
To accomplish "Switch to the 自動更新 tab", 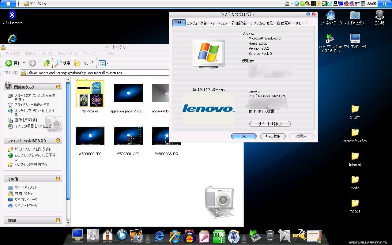I will pos(284,23).
